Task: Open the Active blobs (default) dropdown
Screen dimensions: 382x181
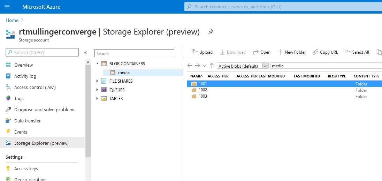Action: point(242,66)
